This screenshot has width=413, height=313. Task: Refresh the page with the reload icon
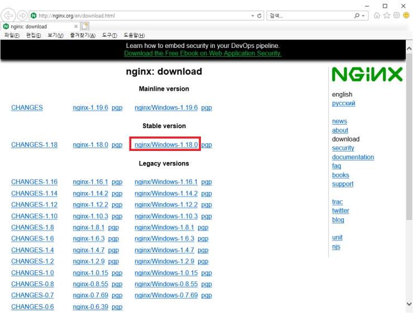point(260,16)
